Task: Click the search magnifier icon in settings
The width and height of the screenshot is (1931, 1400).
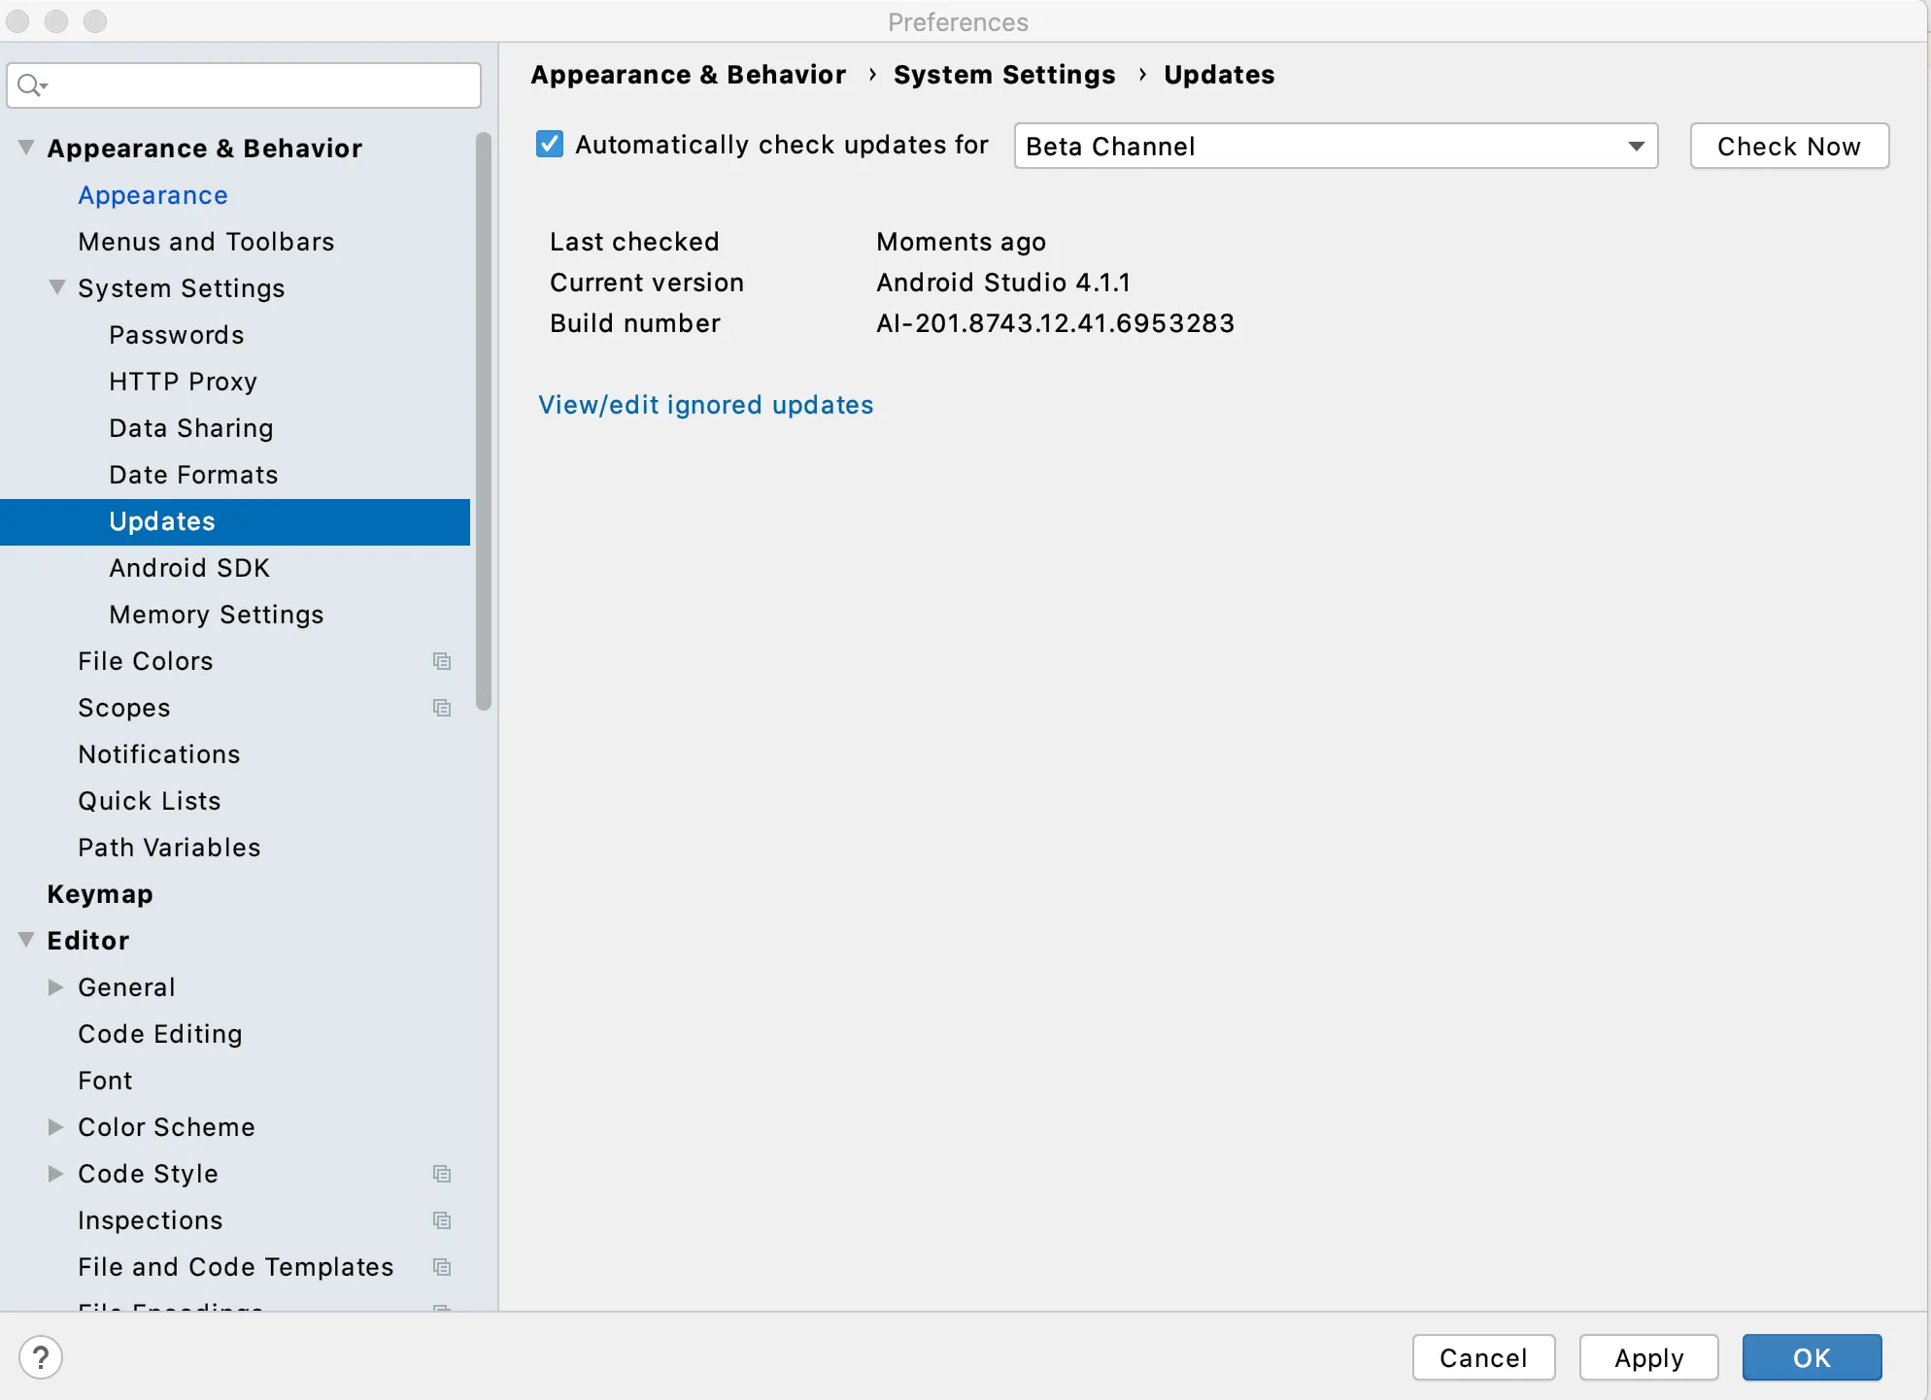Action: (x=30, y=85)
